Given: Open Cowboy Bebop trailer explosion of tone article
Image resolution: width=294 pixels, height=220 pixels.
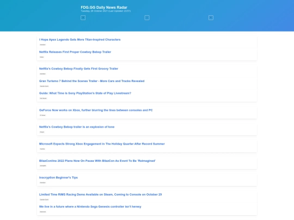Looking at the screenshot, I should pos(77,127).
